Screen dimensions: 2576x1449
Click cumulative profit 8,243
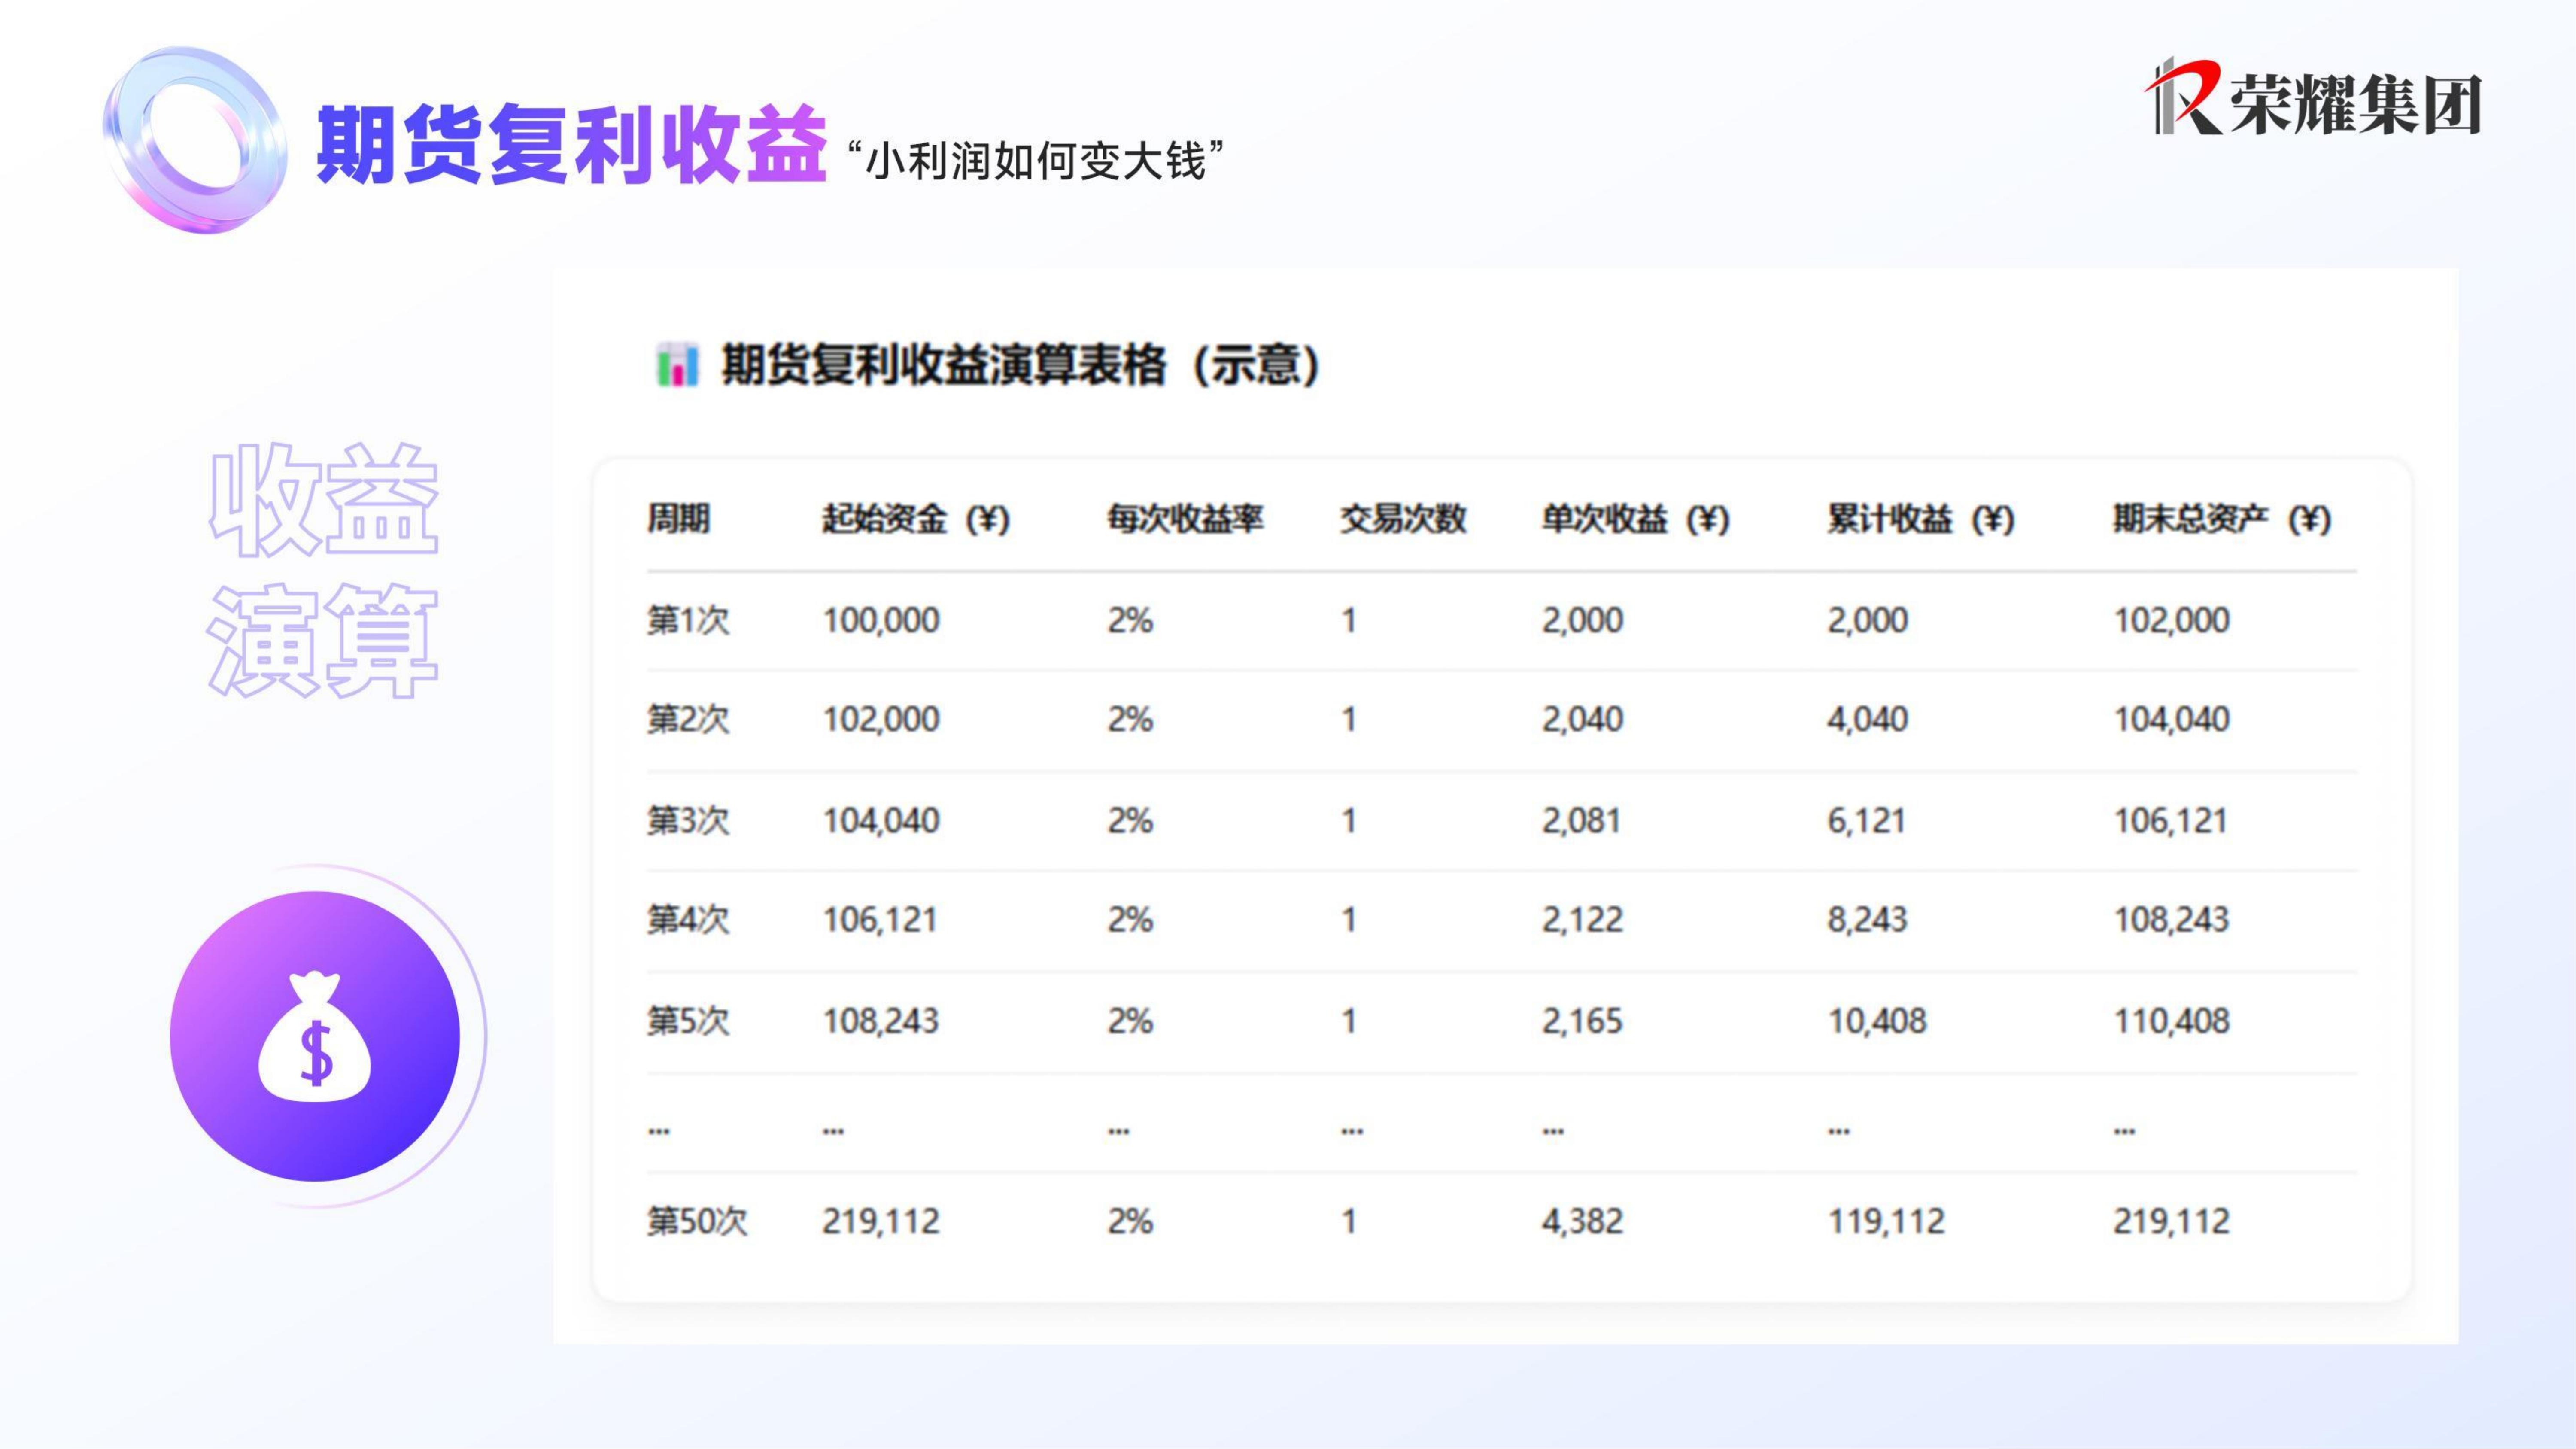[x=1868, y=920]
